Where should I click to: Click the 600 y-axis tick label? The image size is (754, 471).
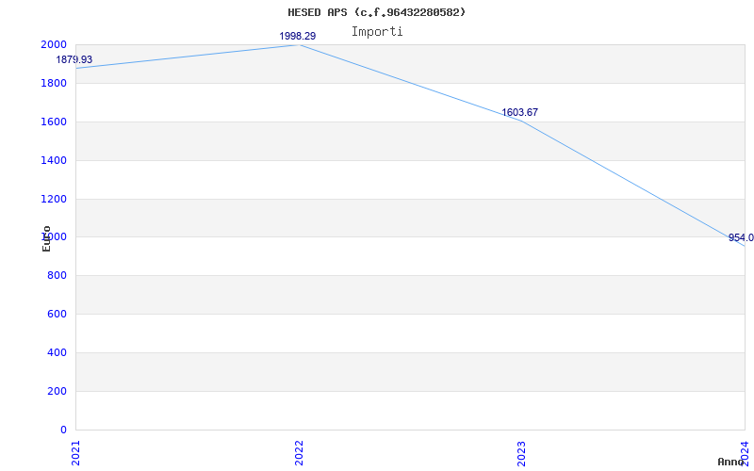point(57,314)
